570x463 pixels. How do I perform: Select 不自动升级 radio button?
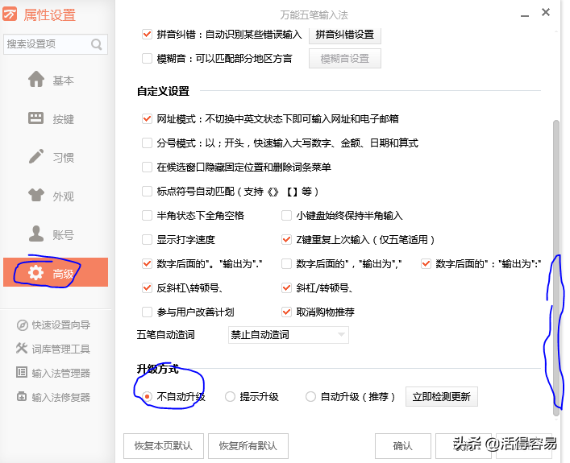tap(147, 396)
